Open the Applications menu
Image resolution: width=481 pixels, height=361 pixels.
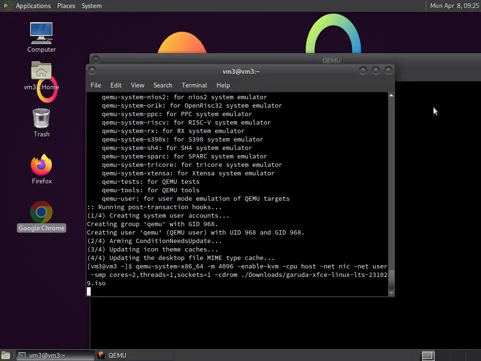point(33,6)
